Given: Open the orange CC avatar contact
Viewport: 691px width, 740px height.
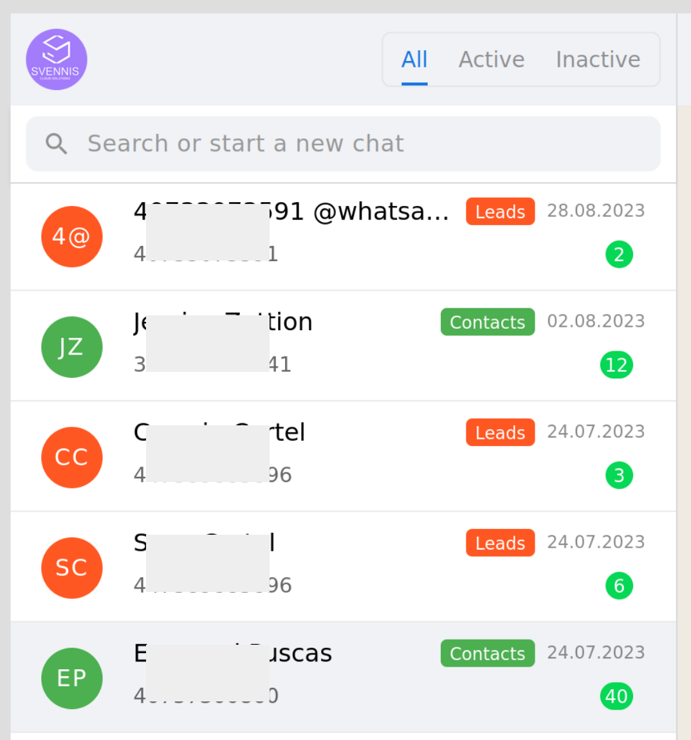Looking at the screenshot, I should click(72, 458).
